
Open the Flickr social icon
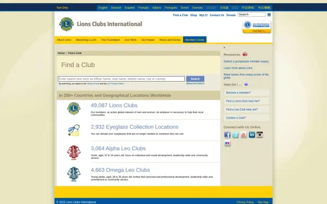tap(227, 143)
